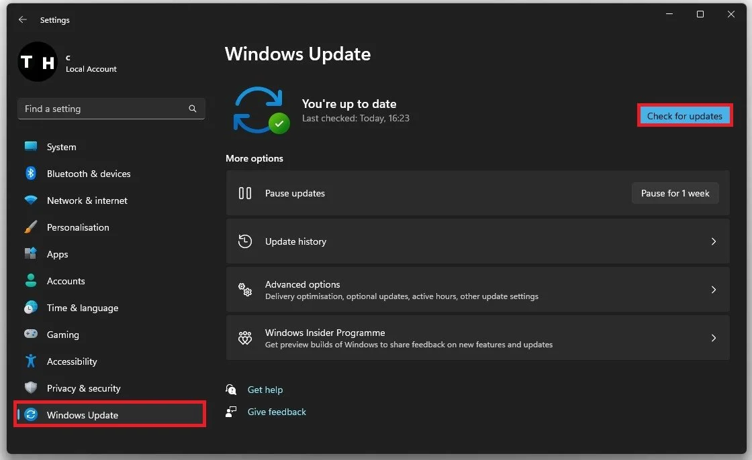Click the Windows Update page title

pyautogui.click(x=298, y=54)
